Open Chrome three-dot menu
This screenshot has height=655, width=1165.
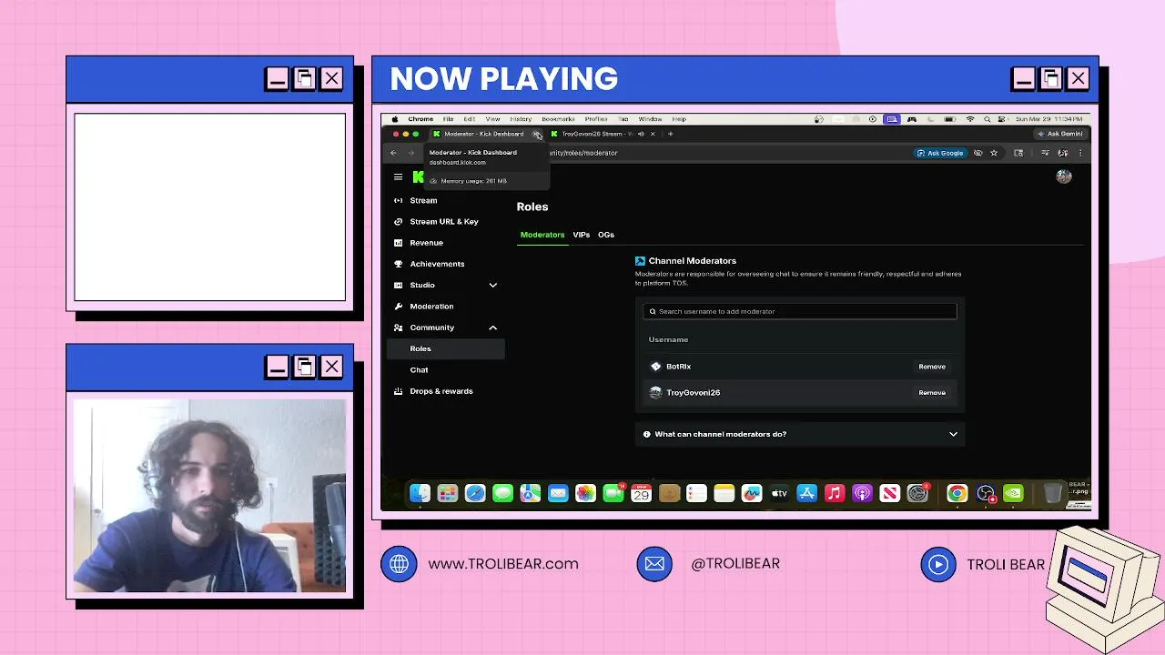tap(1081, 153)
